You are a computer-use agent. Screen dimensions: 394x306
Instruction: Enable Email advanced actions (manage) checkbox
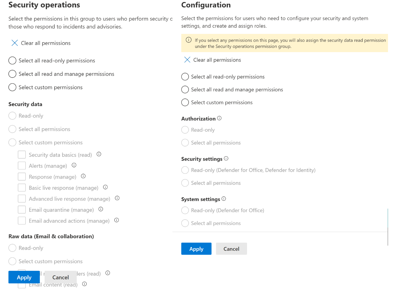(x=22, y=221)
